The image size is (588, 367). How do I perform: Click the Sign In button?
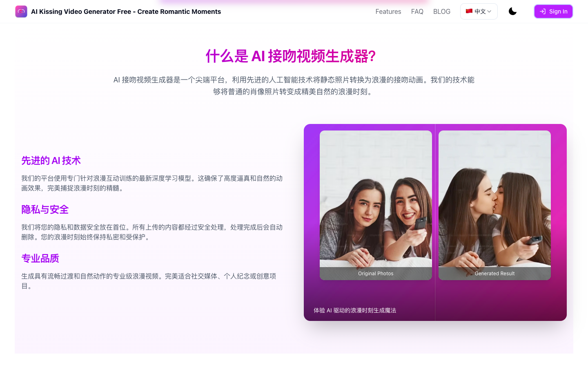point(553,11)
